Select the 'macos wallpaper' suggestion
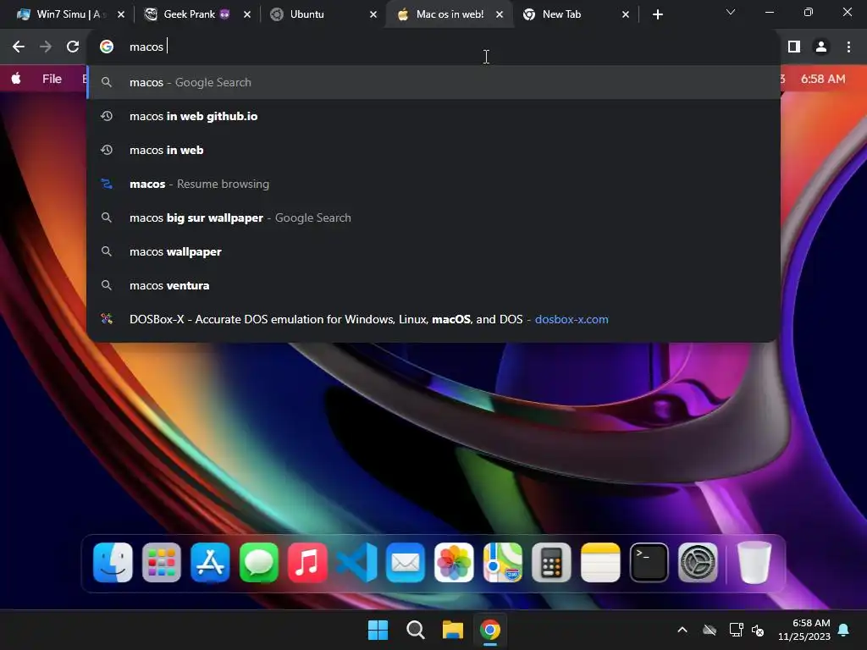The width and height of the screenshot is (867, 650). (x=433, y=251)
